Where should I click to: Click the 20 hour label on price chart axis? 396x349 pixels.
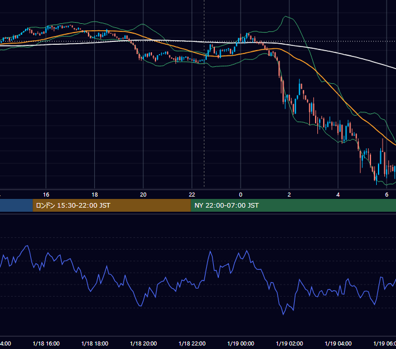[x=143, y=195]
